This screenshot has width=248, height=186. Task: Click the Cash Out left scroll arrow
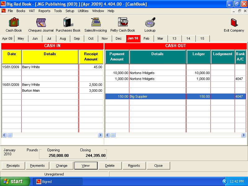(x=108, y=135)
